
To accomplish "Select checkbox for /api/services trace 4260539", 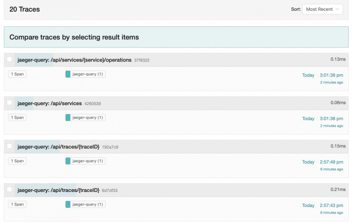I will (x=9, y=103).
